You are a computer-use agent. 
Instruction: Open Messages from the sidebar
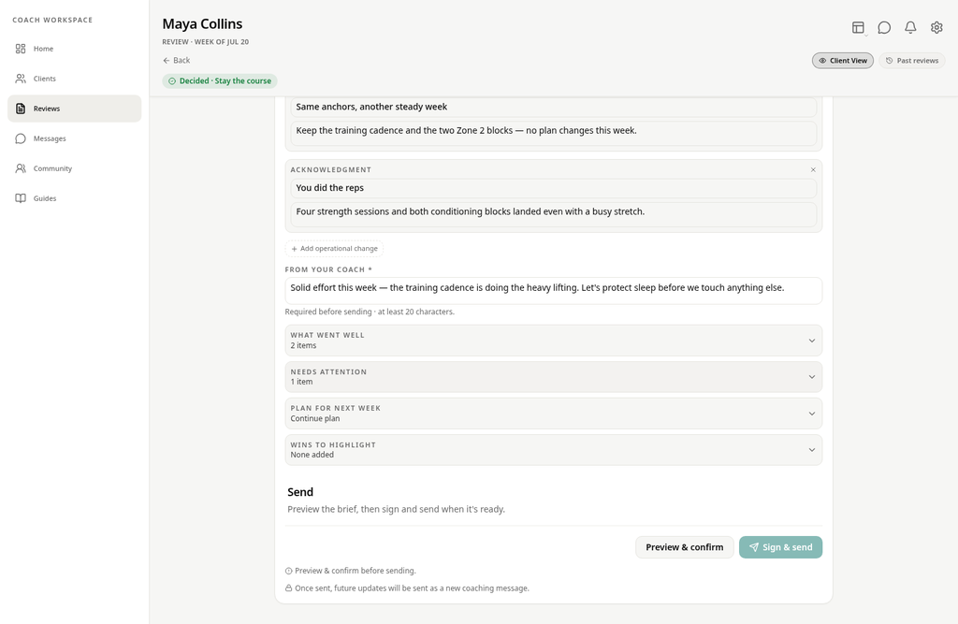[74, 138]
